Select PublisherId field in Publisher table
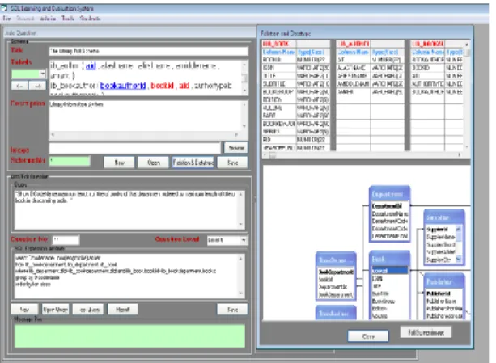 tap(439, 293)
